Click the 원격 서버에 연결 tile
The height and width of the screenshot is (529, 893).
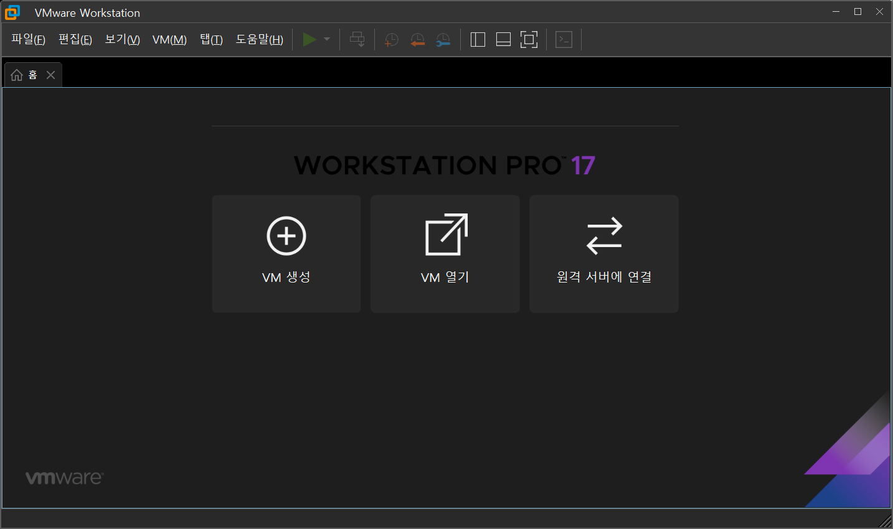[604, 254]
